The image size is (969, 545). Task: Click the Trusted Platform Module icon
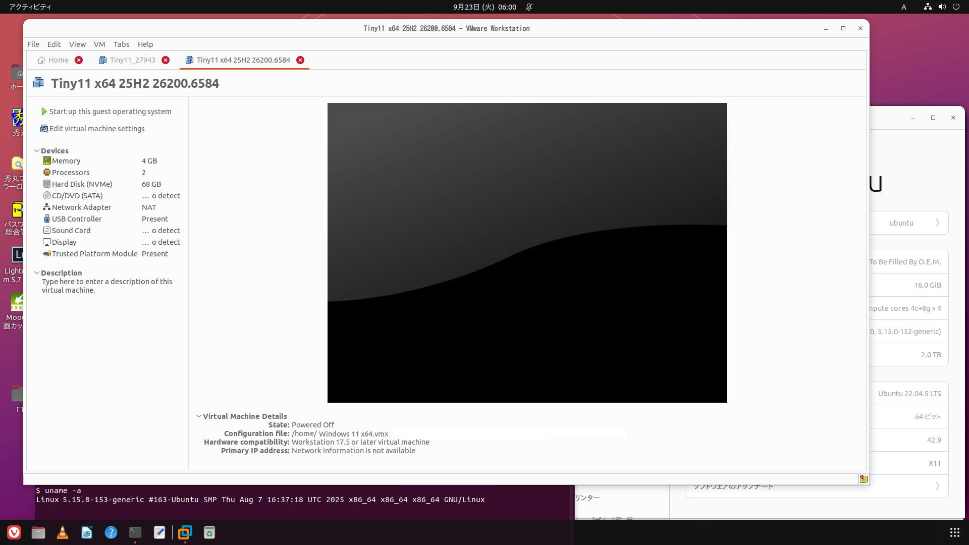pyautogui.click(x=46, y=253)
